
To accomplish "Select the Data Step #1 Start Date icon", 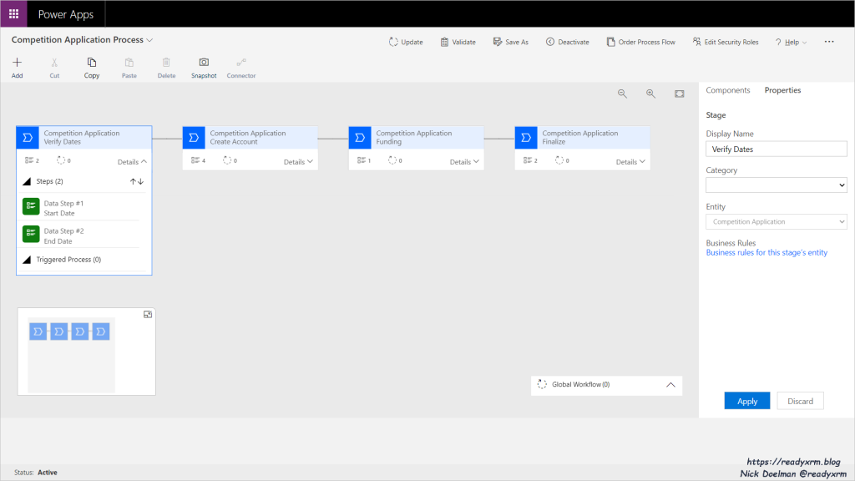I will (31, 206).
